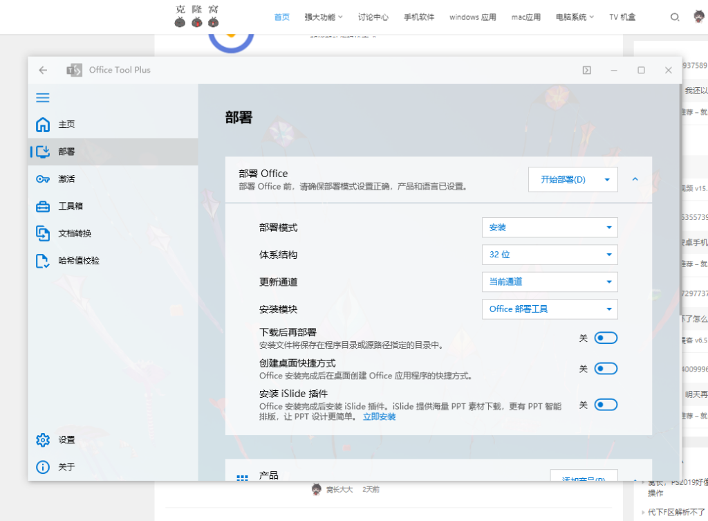Viewport: 708px width, 521px height.
Task: Select the 关于 label in the sidebar
Action: [66, 467]
